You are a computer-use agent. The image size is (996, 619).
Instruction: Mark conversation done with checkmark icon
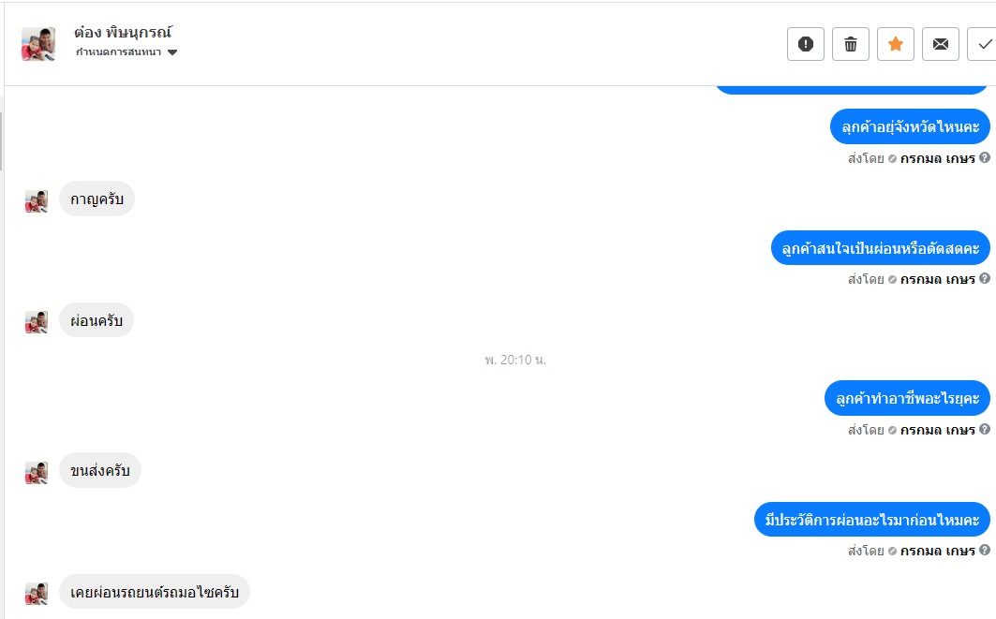click(x=983, y=44)
